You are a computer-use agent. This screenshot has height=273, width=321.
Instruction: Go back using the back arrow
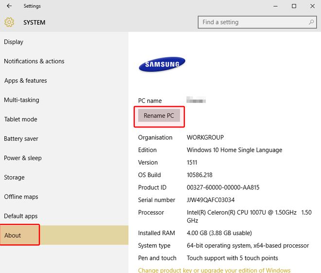pos(9,6)
